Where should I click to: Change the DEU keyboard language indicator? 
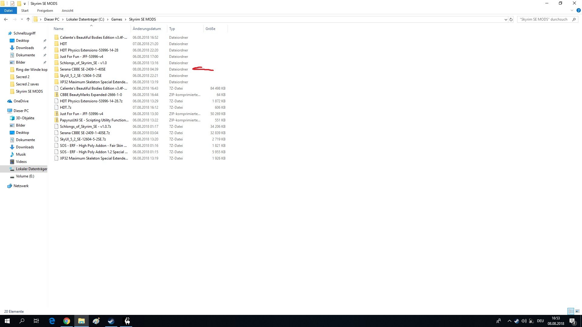(x=540, y=321)
